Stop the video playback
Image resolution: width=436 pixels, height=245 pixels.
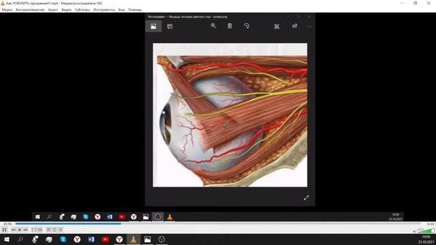click(20, 230)
